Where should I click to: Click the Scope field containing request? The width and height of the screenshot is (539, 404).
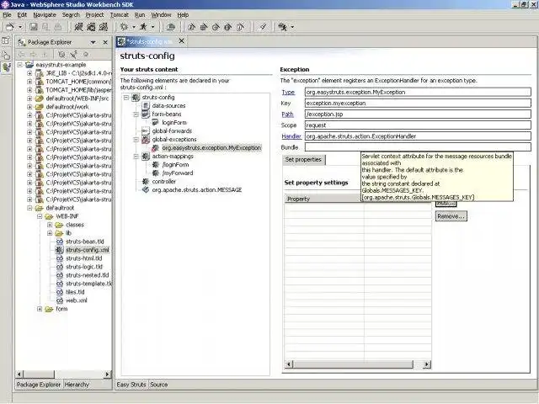pos(418,125)
